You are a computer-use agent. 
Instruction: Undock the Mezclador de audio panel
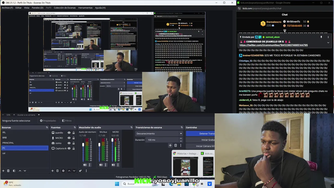click(132, 127)
